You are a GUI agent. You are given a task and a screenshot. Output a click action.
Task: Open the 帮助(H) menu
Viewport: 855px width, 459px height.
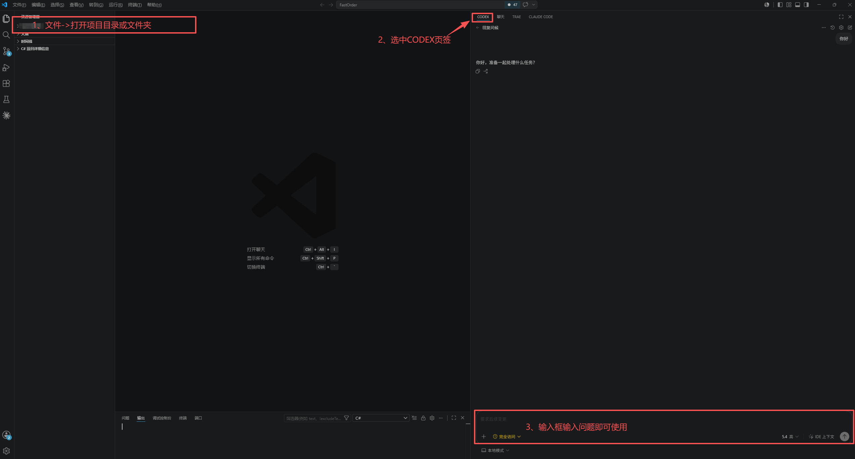(x=154, y=5)
